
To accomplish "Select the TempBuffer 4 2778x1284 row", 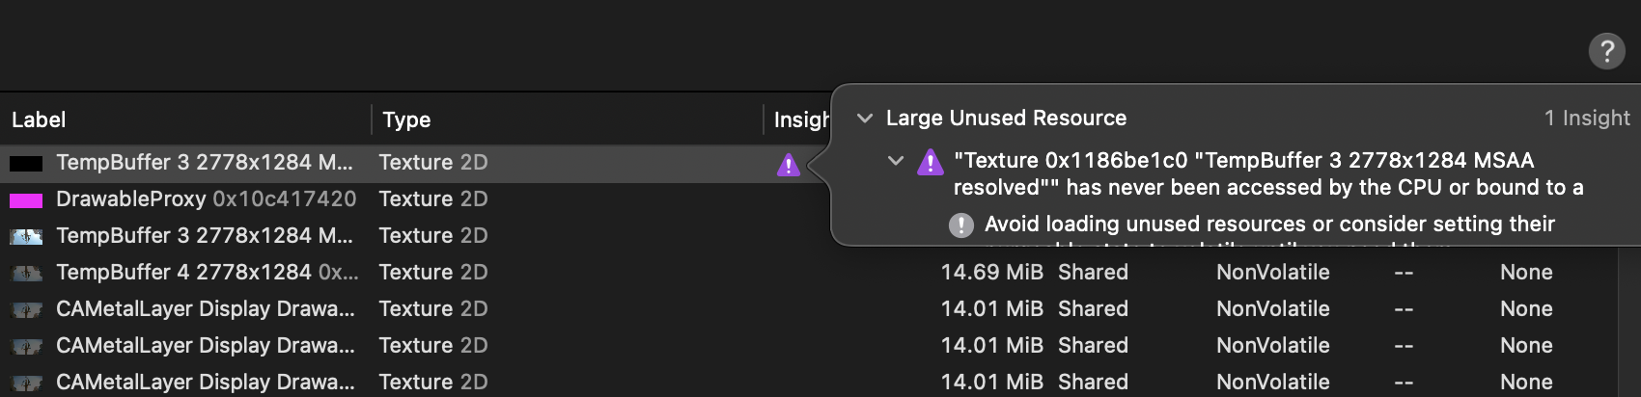I will click(206, 273).
